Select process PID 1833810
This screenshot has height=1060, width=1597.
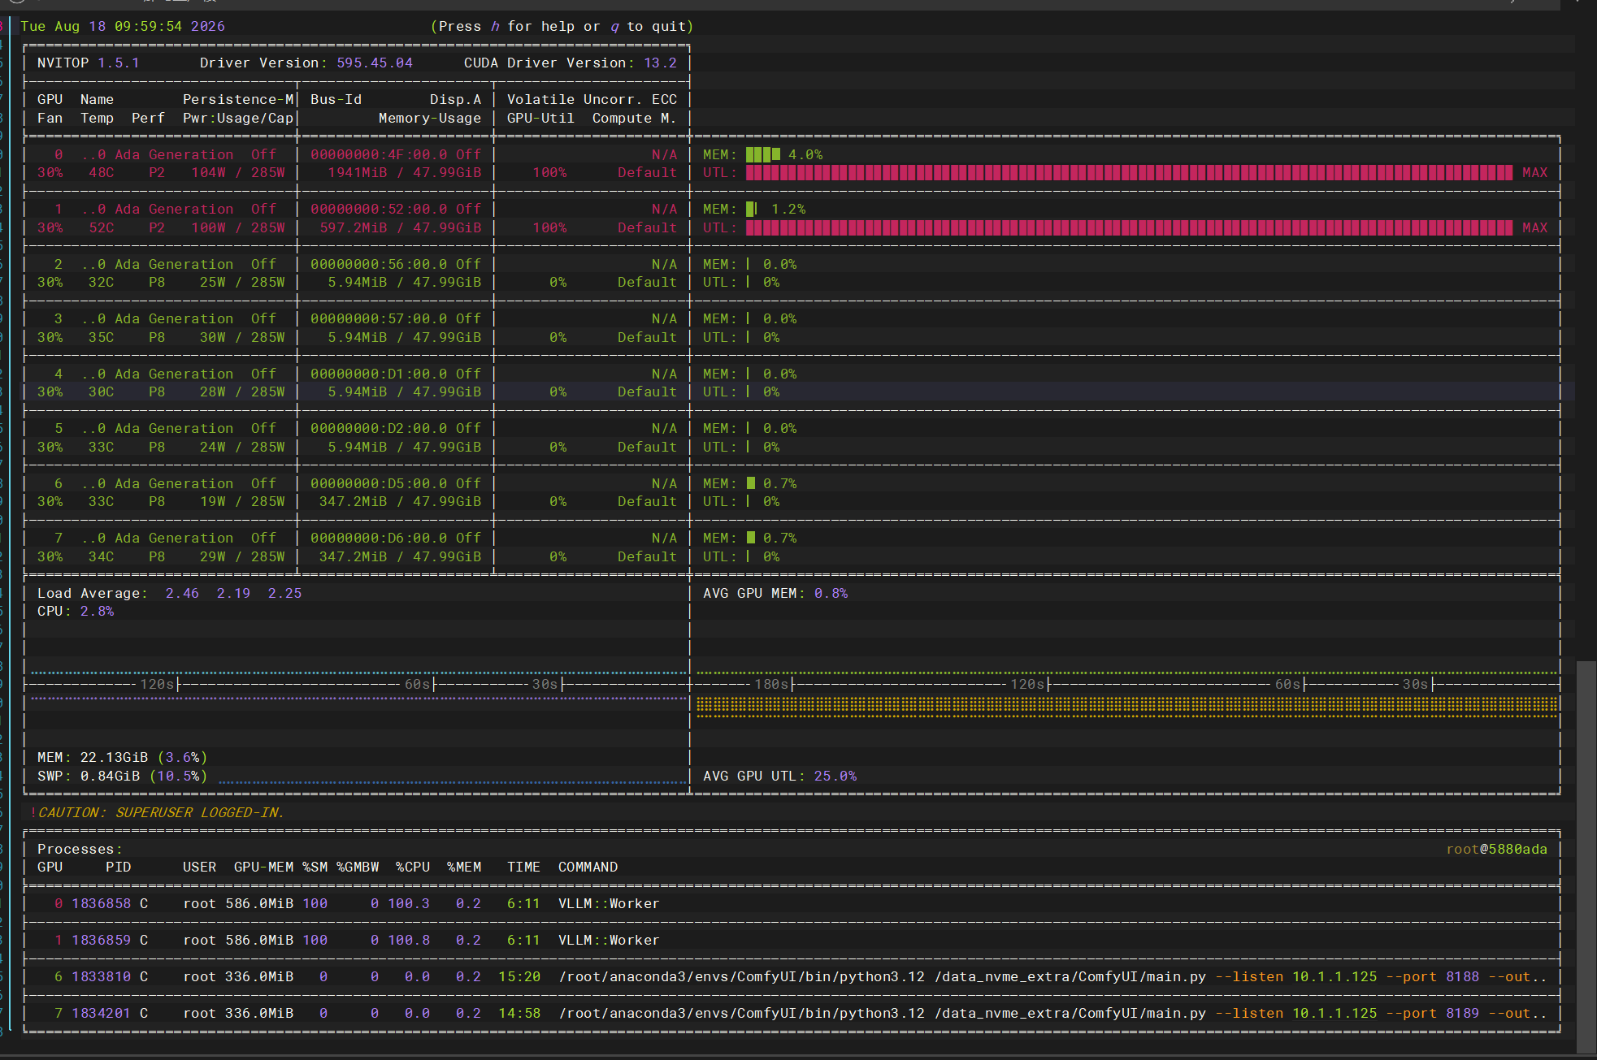coord(102,977)
